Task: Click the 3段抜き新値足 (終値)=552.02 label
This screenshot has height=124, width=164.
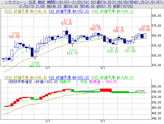Action: tap(33, 82)
